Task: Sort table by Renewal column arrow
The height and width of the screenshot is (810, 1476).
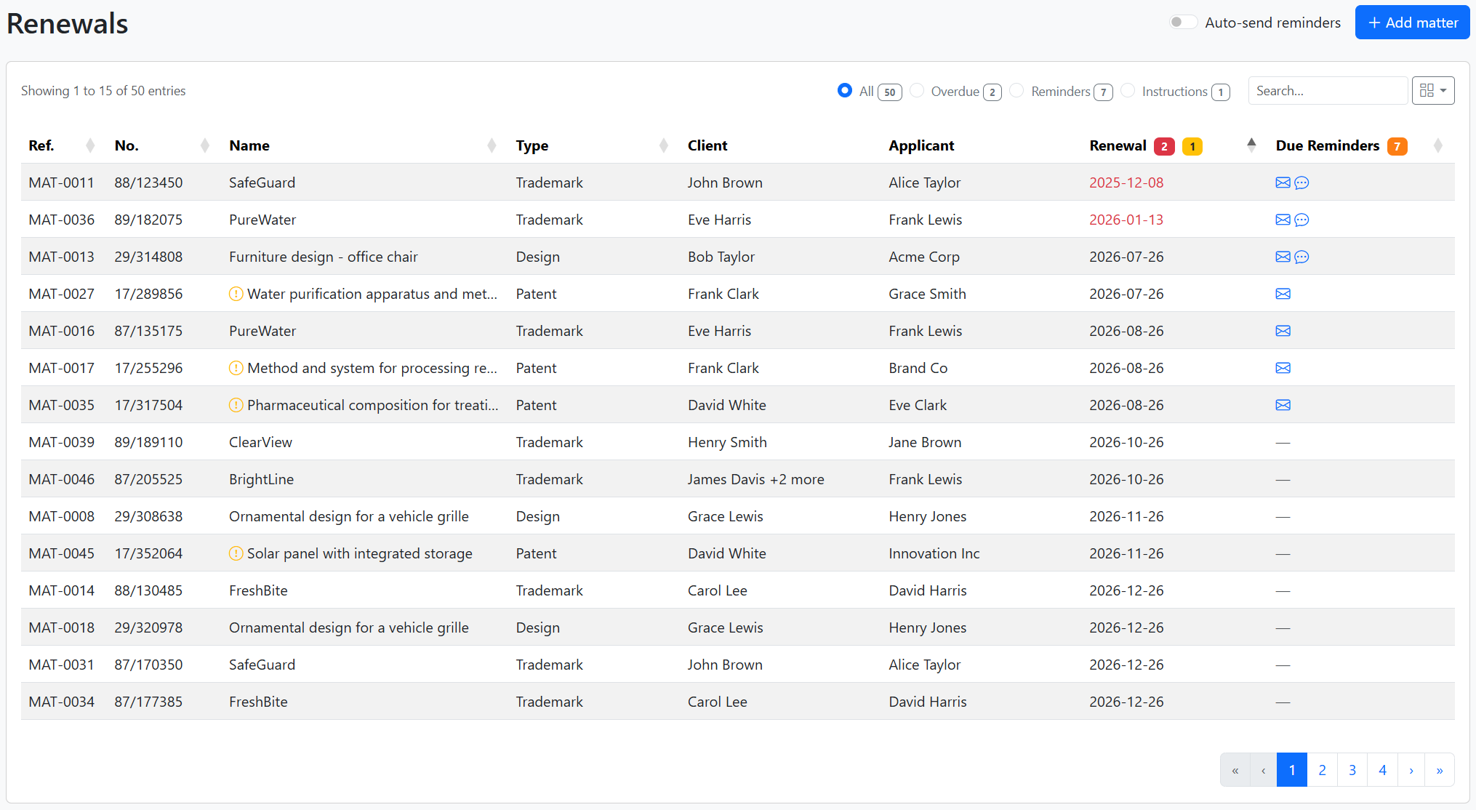Action: pyautogui.click(x=1251, y=145)
